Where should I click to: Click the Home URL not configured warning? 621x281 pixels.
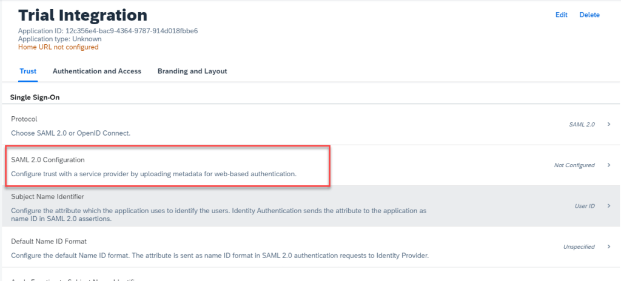pos(58,47)
